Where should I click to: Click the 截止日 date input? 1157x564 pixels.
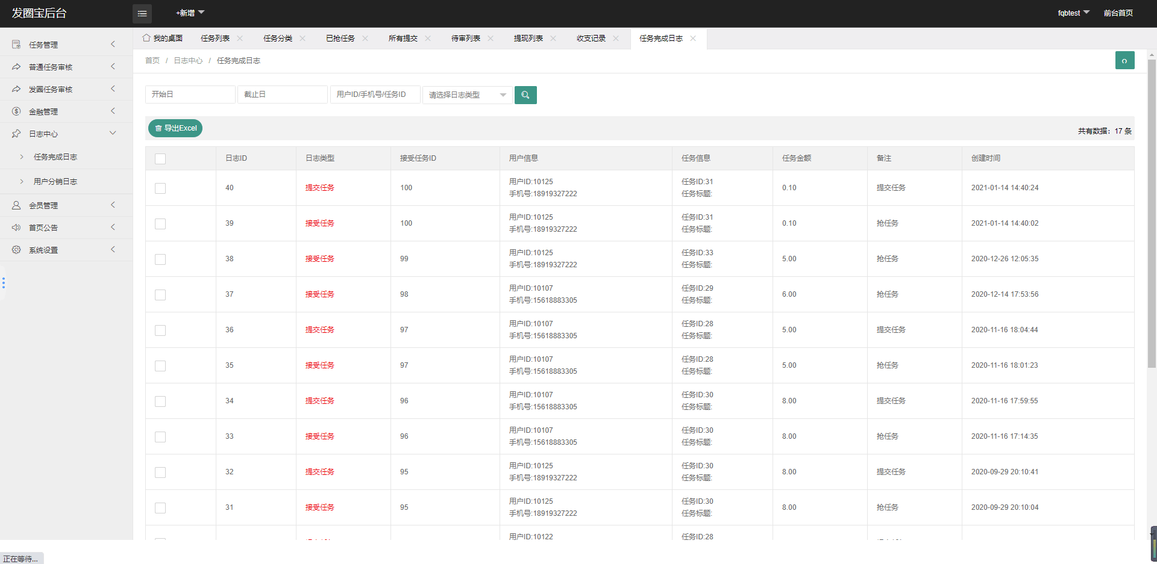pos(283,95)
